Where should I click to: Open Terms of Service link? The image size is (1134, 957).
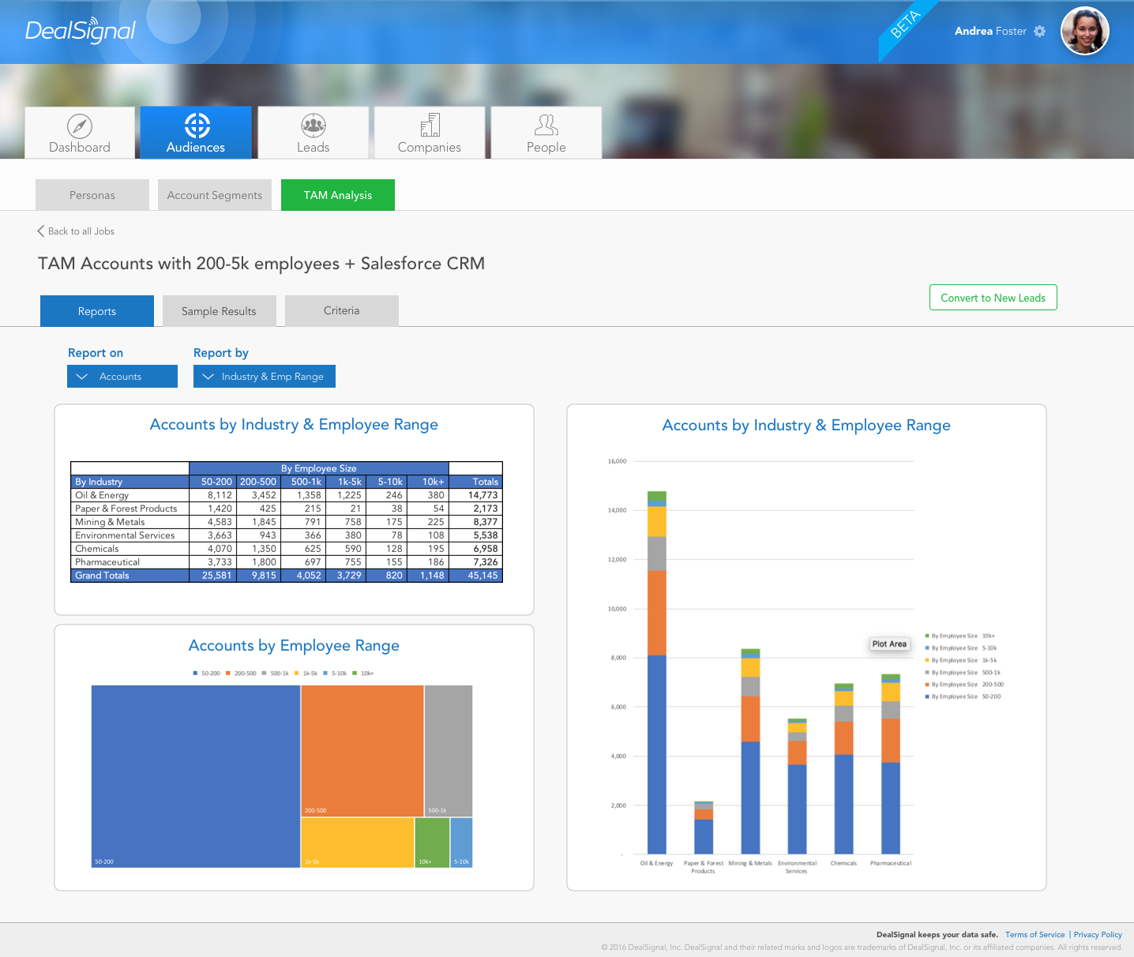tap(1035, 935)
